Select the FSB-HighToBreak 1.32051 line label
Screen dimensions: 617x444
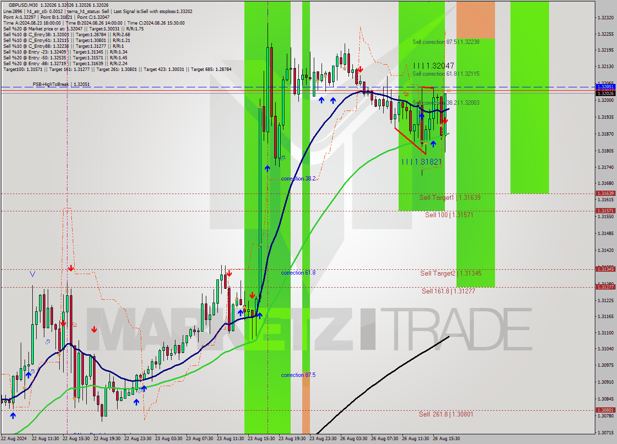(61, 84)
